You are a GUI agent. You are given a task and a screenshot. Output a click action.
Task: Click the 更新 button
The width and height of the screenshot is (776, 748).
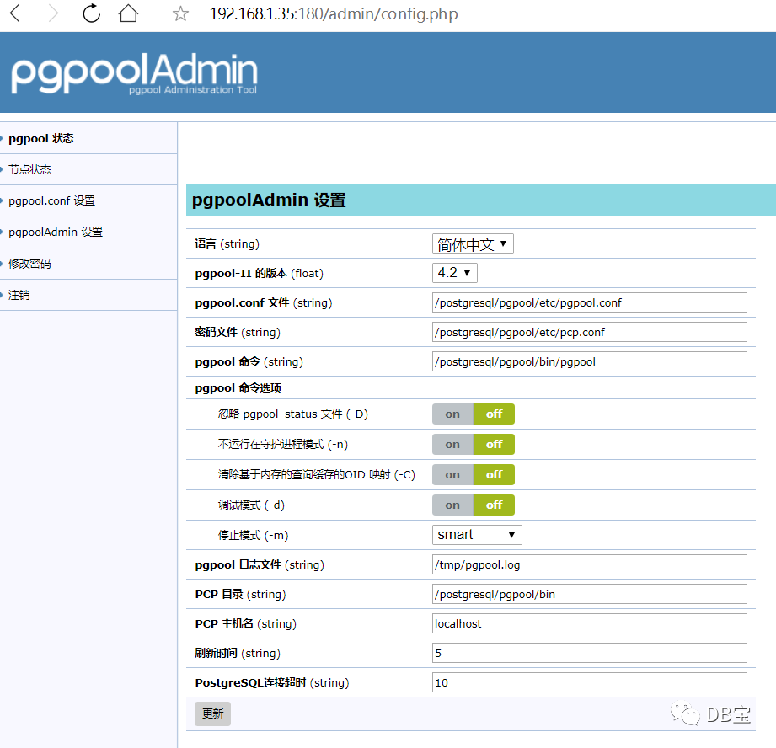tap(212, 713)
